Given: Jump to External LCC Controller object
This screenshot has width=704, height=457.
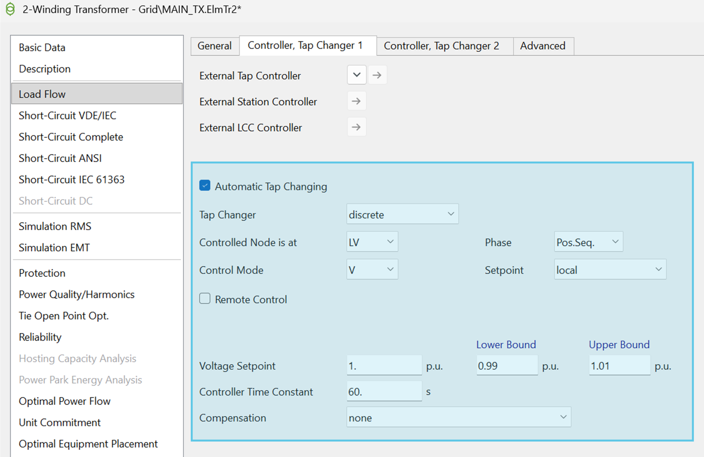Looking at the screenshot, I should tap(357, 127).
